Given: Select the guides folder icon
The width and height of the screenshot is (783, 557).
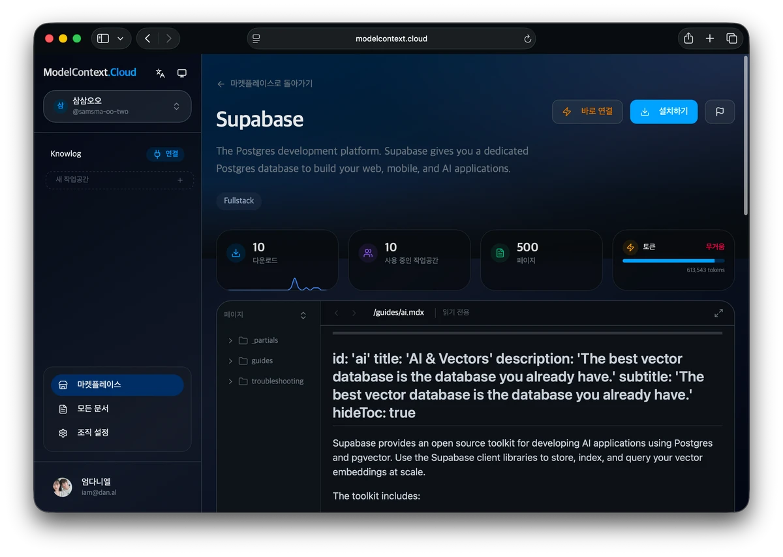Looking at the screenshot, I should [243, 361].
